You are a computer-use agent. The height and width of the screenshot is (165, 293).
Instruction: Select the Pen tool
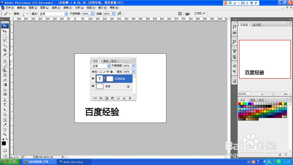click(5, 100)
